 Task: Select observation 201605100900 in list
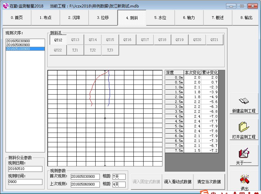click(x=25, y=49)
